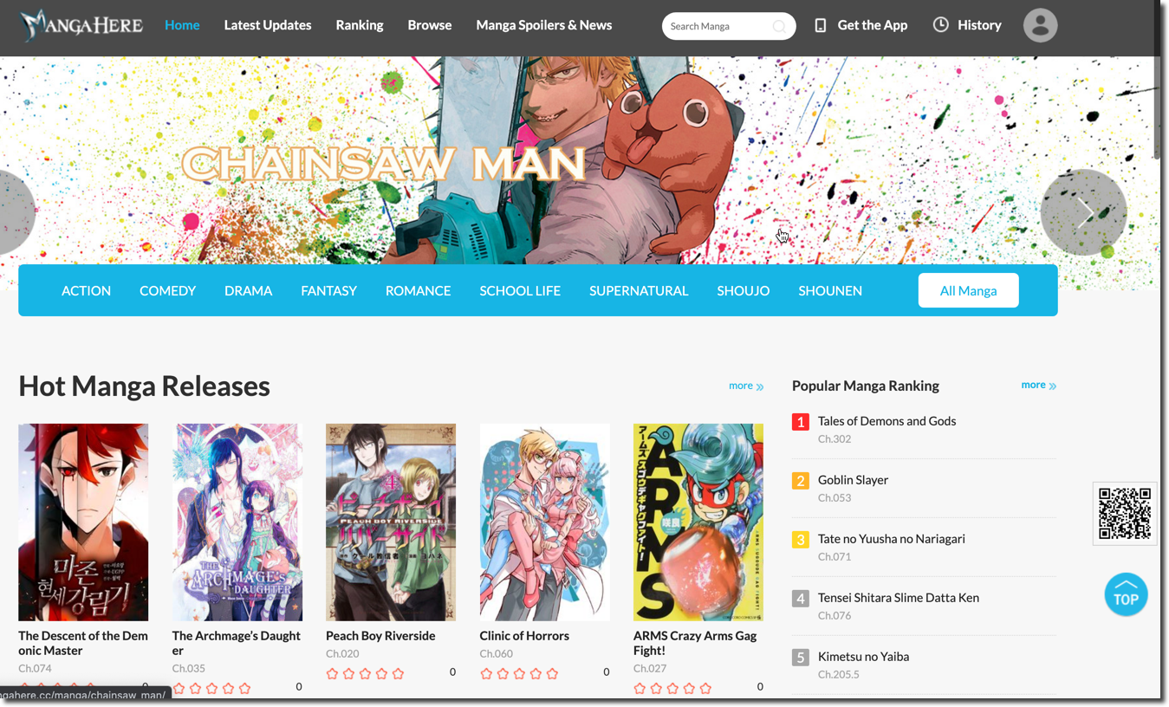Open Kimetsu no Yaiba entry
Viewport: 1169px width, 707px height.
coord(863,657)
